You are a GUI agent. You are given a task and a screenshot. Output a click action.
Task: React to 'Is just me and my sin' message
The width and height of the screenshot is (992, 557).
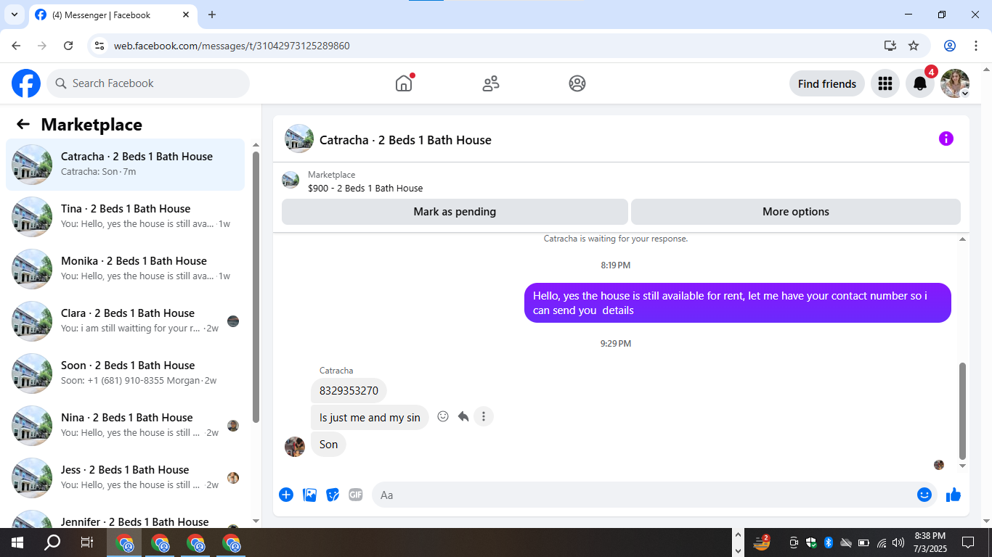(x=443, y=416)
